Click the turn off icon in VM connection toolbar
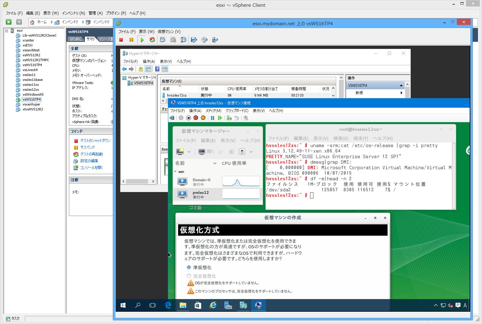The height and width of the screenshot is (324, 482). click(x=189, y=118)
